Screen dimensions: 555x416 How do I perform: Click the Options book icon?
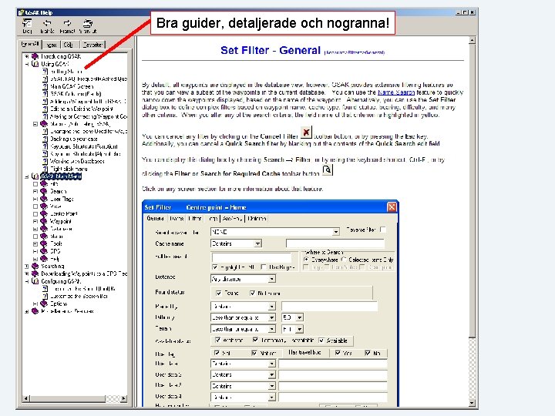coord(43,304)
